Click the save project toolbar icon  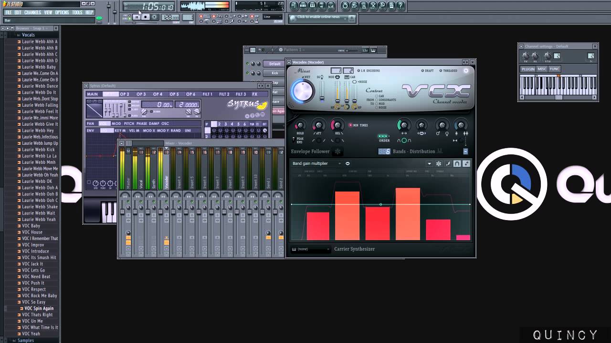pyautogui.click(x=354, y=6)
